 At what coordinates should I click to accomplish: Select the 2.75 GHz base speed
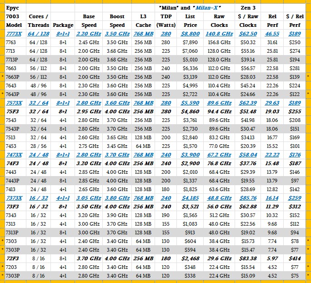point(89,146)
